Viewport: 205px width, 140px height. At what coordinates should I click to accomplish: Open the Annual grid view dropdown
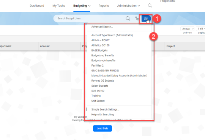tap(188, 29)
